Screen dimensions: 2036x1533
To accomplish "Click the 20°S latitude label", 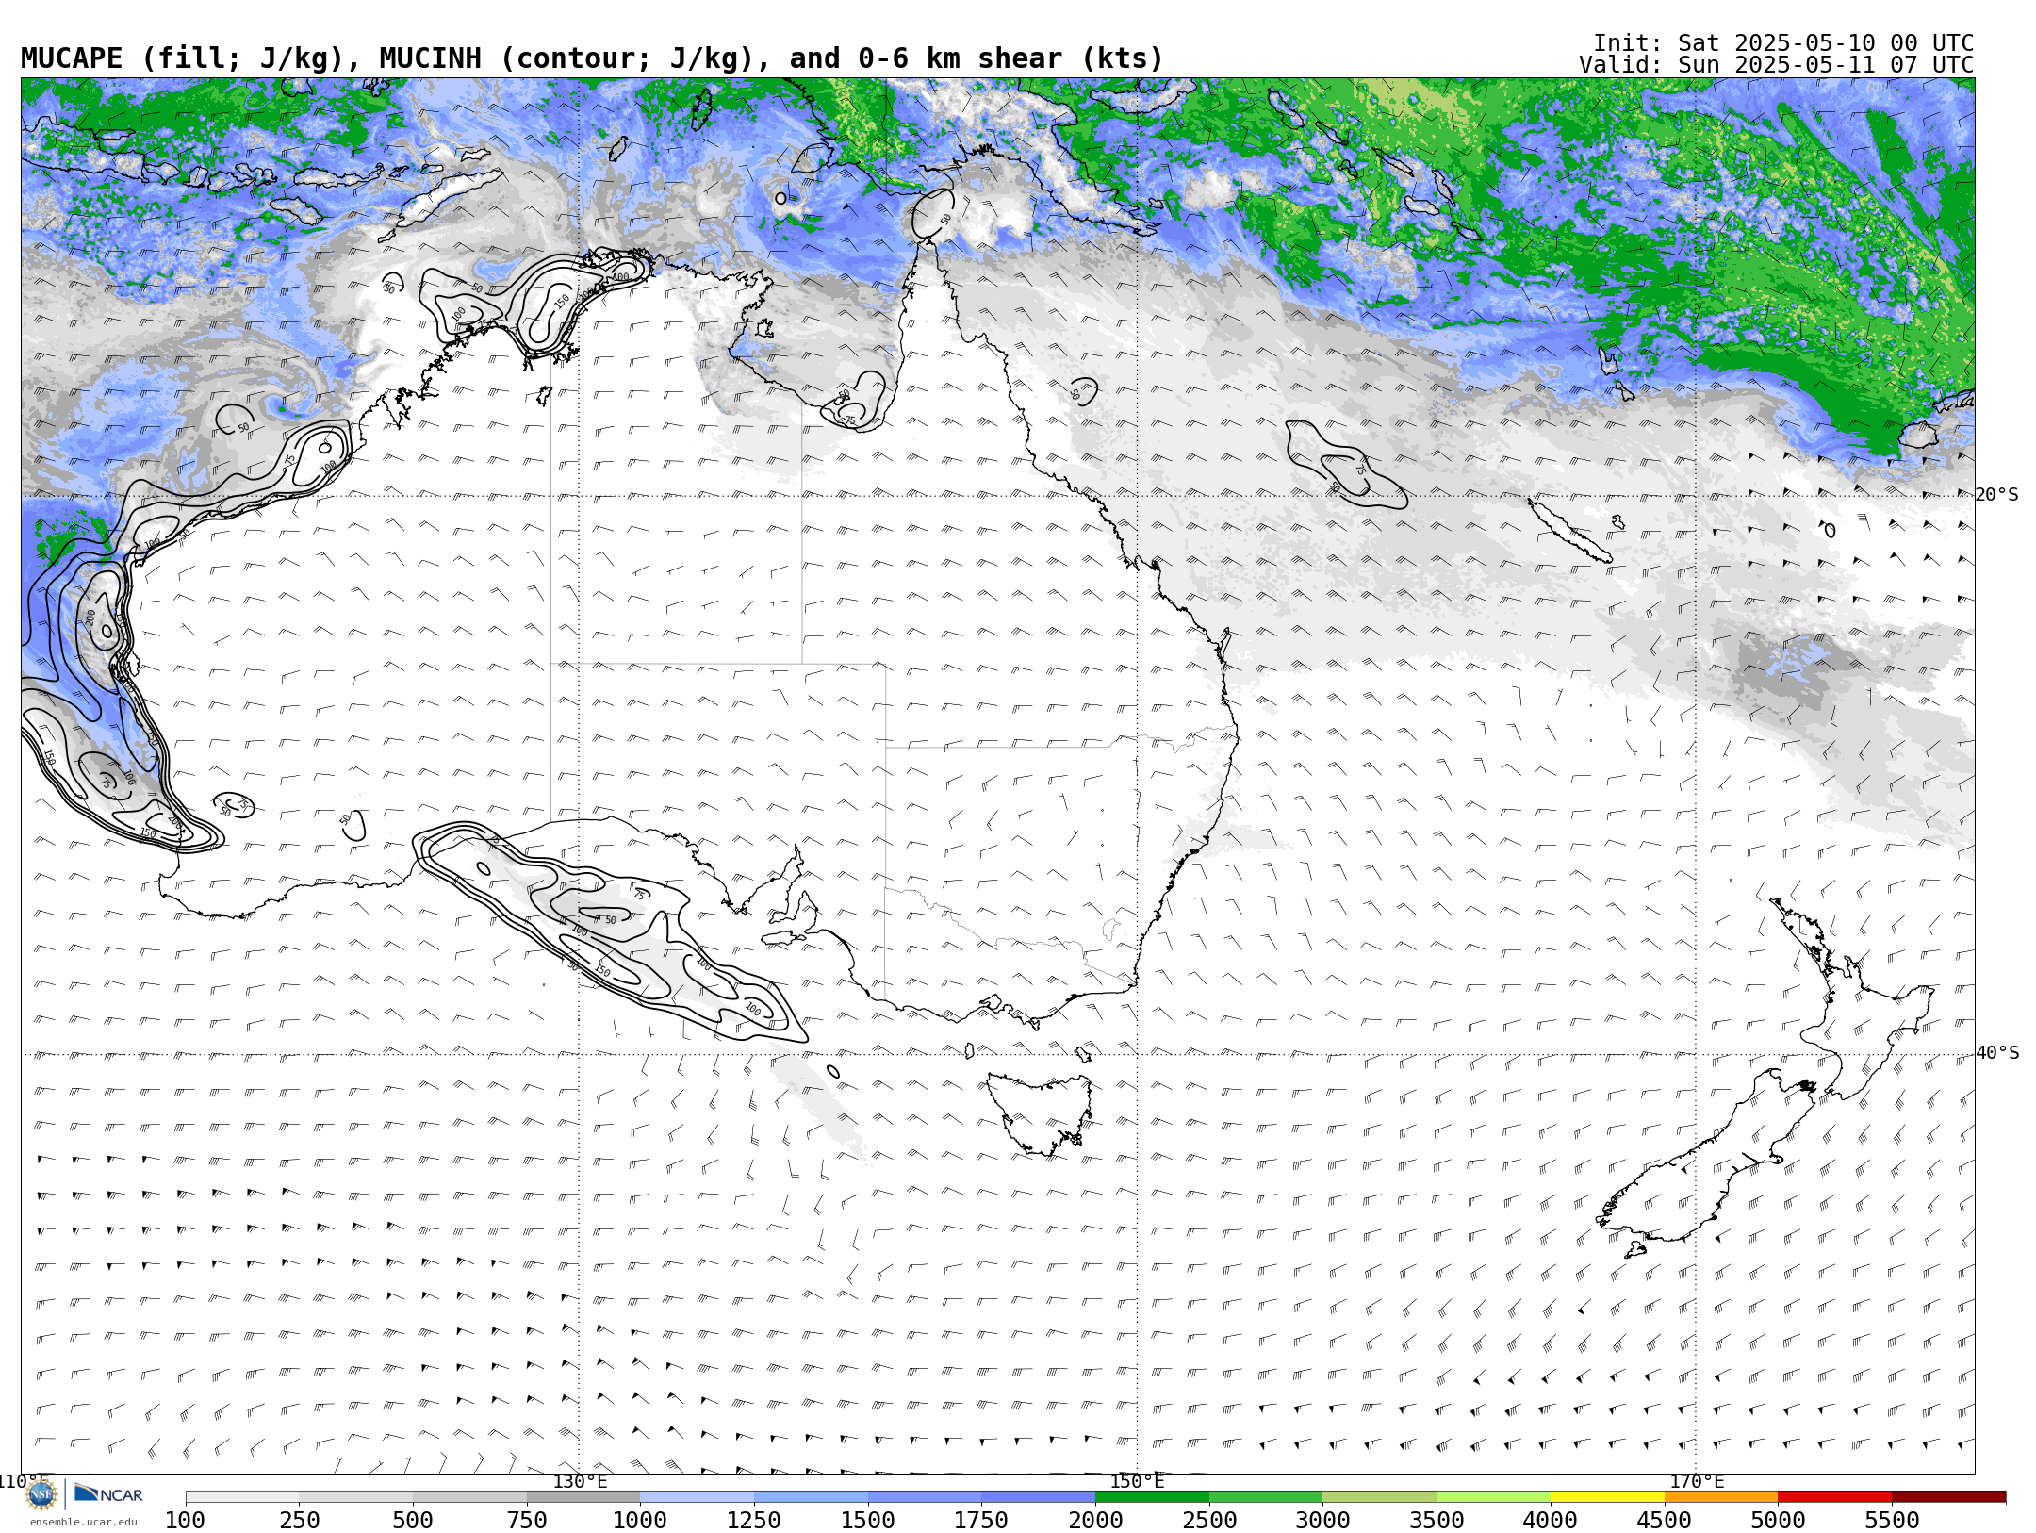I will point(1997,495).
